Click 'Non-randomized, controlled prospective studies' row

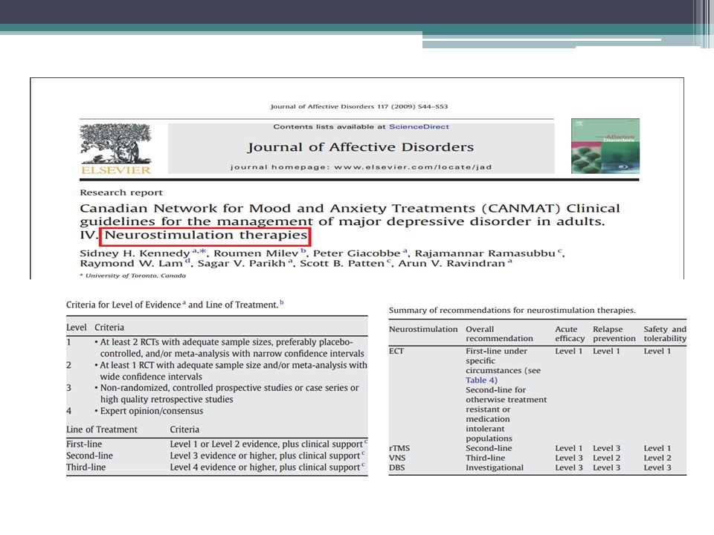pos(216,394)
